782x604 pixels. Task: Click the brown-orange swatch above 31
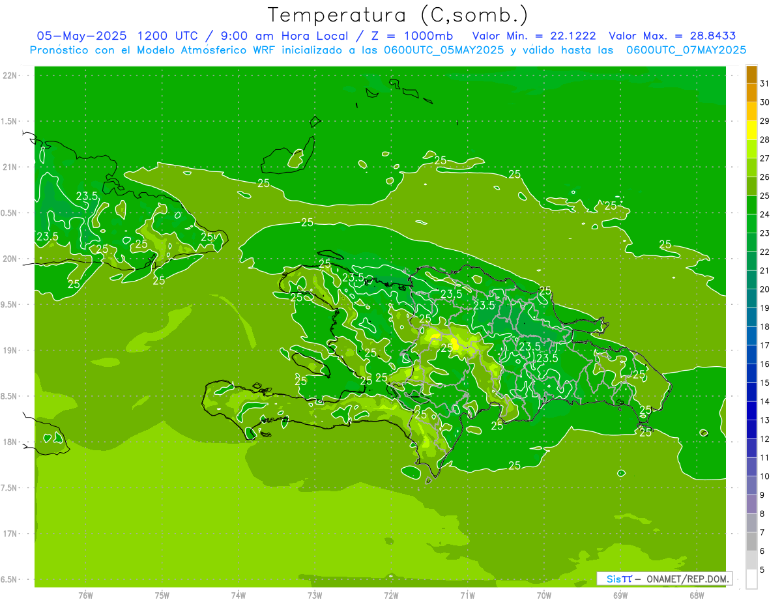(751, 74)
